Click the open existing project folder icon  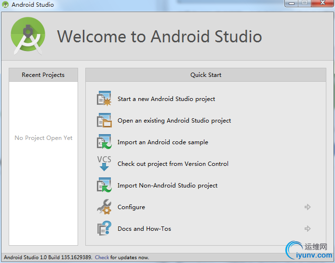coord(104,120)
